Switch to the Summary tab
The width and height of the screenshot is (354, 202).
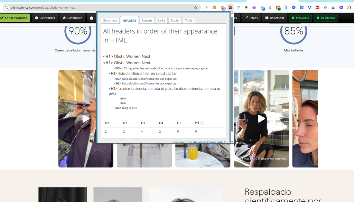(110, 20)
